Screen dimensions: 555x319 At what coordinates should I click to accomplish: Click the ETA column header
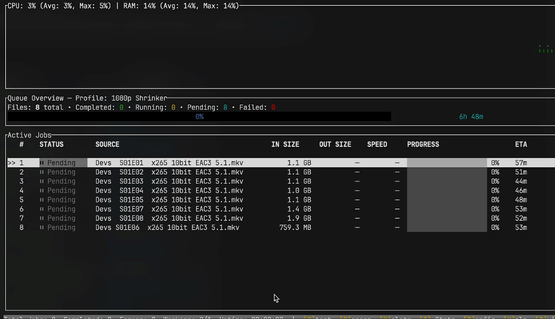[521, 144]
